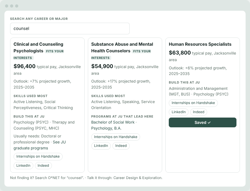Viewport: 250px width, 191px height.
Task: Open LinkedIn for Clinical and Counseling Psychologists
Action: 23,165
